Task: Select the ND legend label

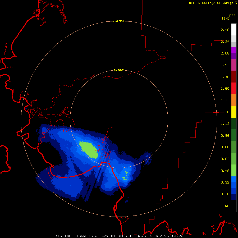Action: [227, 206]
